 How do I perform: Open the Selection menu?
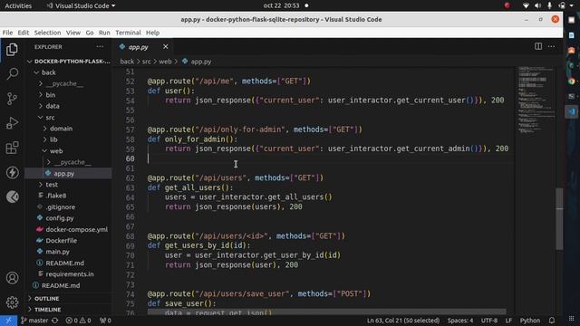[47, 33]
